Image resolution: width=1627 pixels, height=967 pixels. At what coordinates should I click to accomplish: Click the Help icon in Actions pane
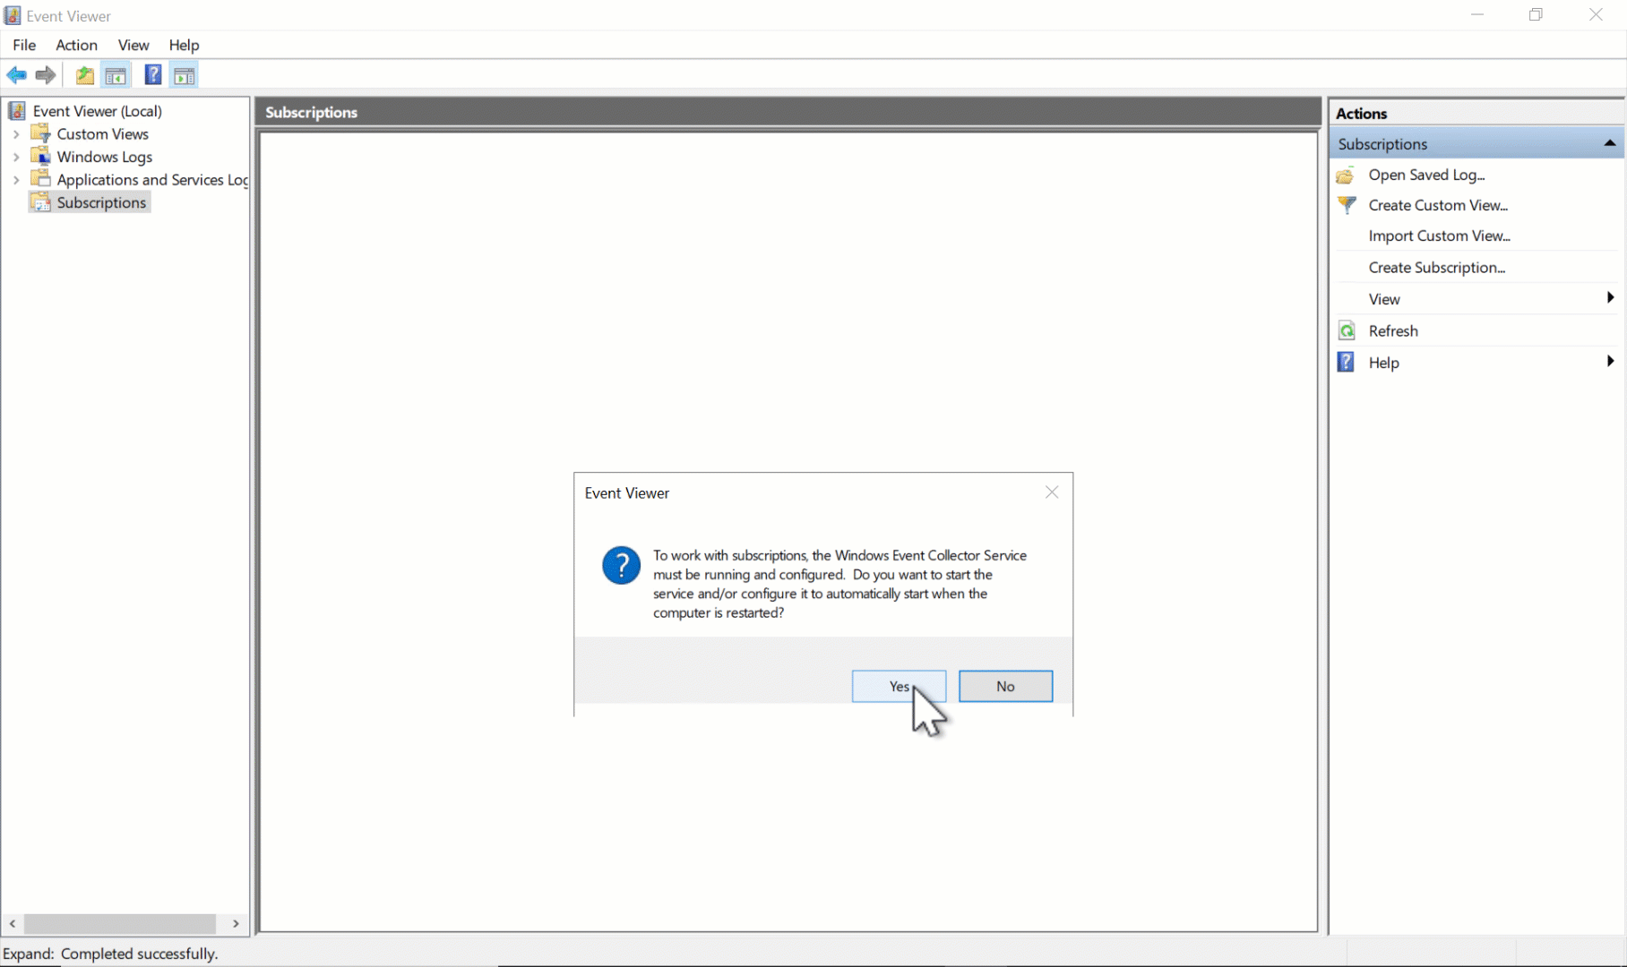tap(1346, 362)
